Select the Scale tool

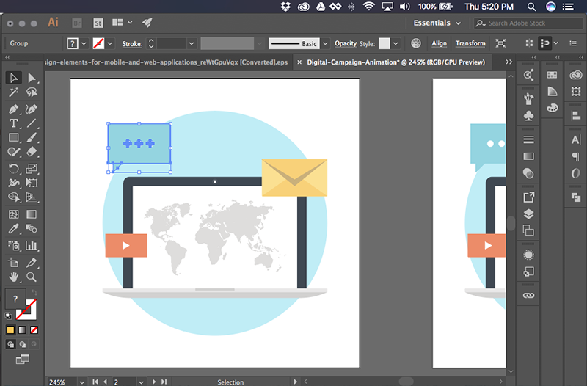coord(32,169)
